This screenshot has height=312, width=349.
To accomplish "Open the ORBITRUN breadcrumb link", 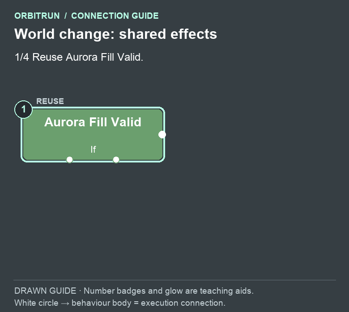I will (x=37, y=16).
